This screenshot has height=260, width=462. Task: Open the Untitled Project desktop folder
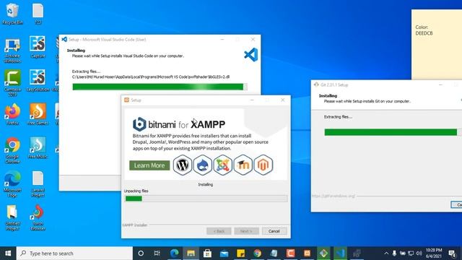tap(12, 217)
